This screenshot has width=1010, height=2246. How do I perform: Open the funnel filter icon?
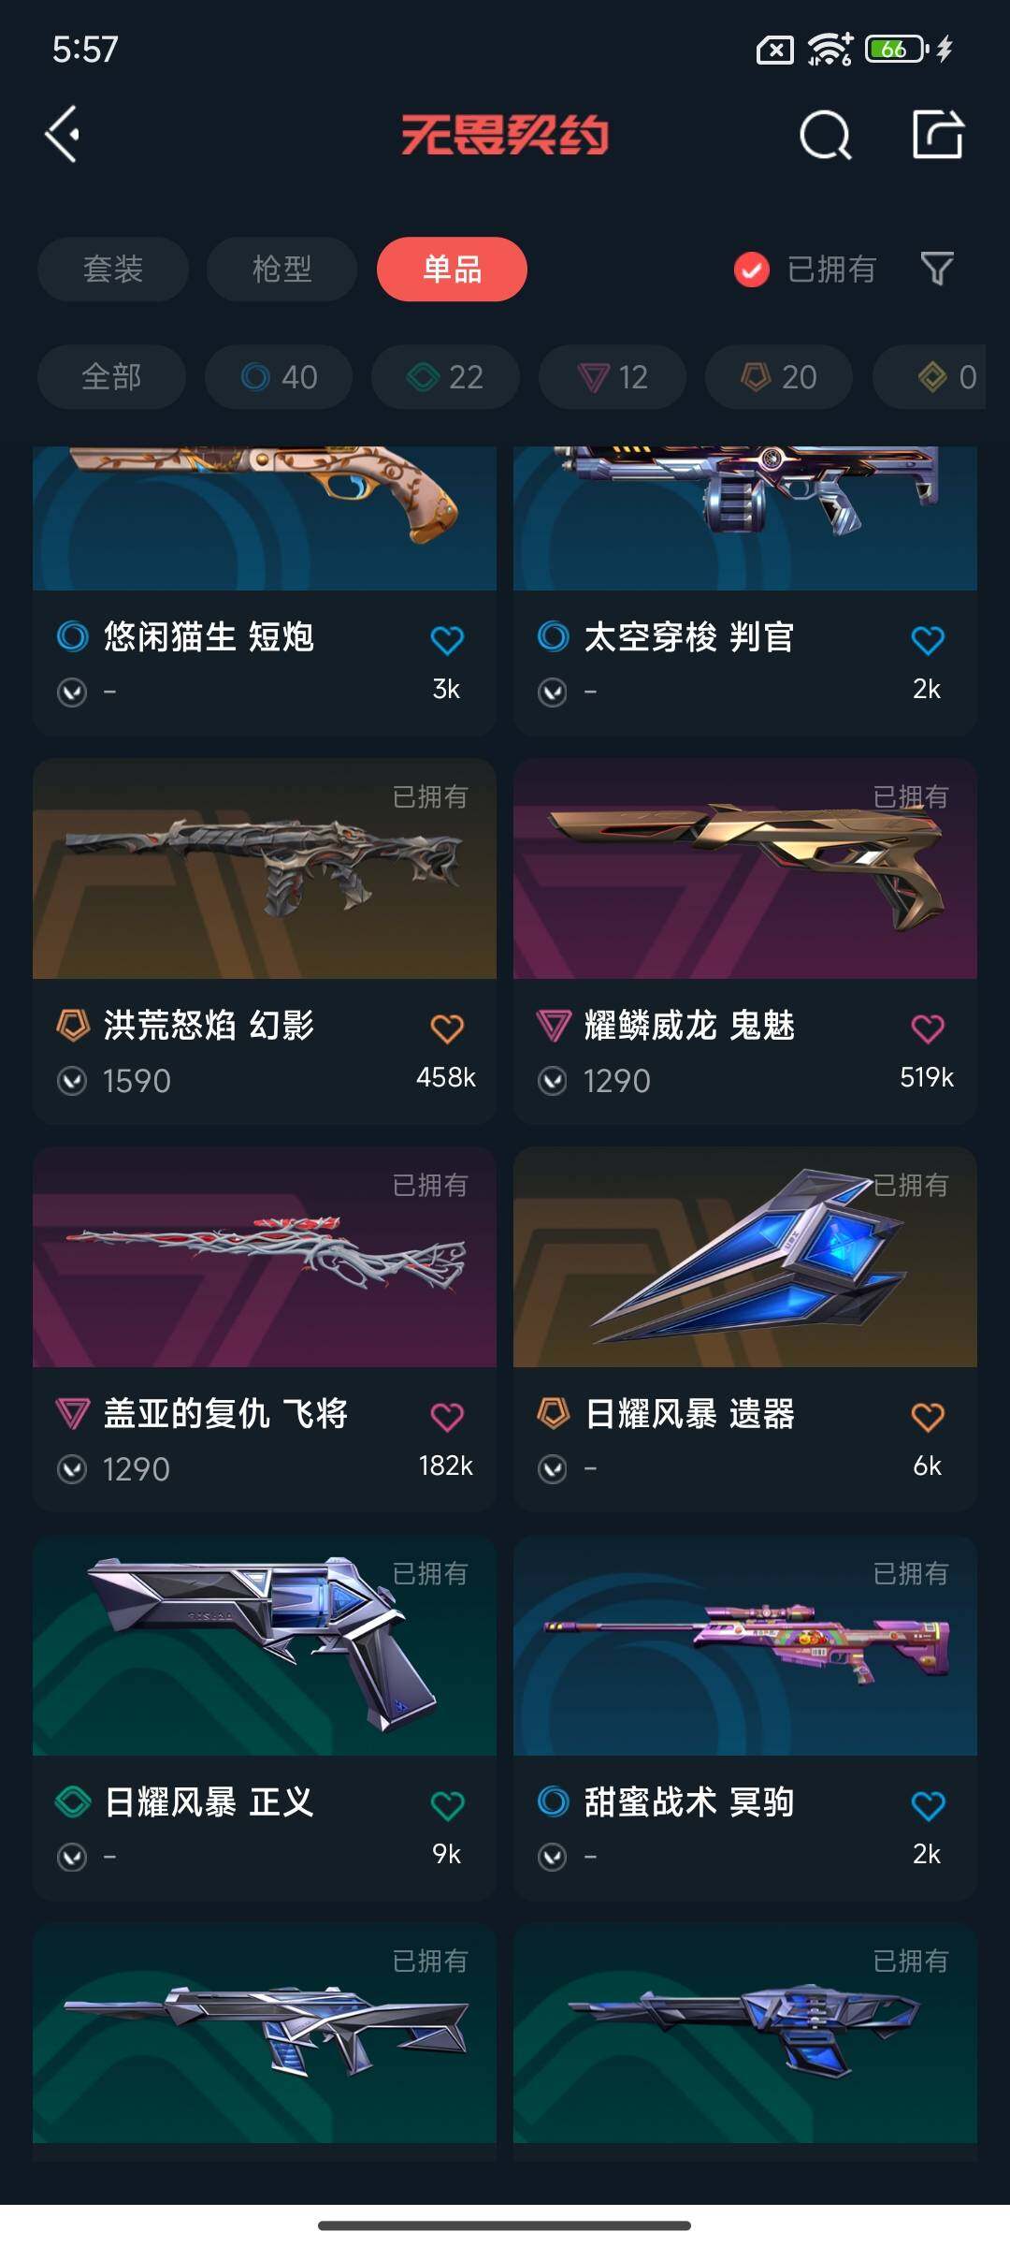[x=937, y=270]
